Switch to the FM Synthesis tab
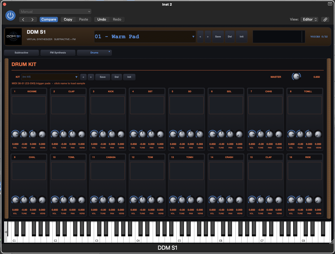Viewport: 335px width, 254px height. pos(58,53)
